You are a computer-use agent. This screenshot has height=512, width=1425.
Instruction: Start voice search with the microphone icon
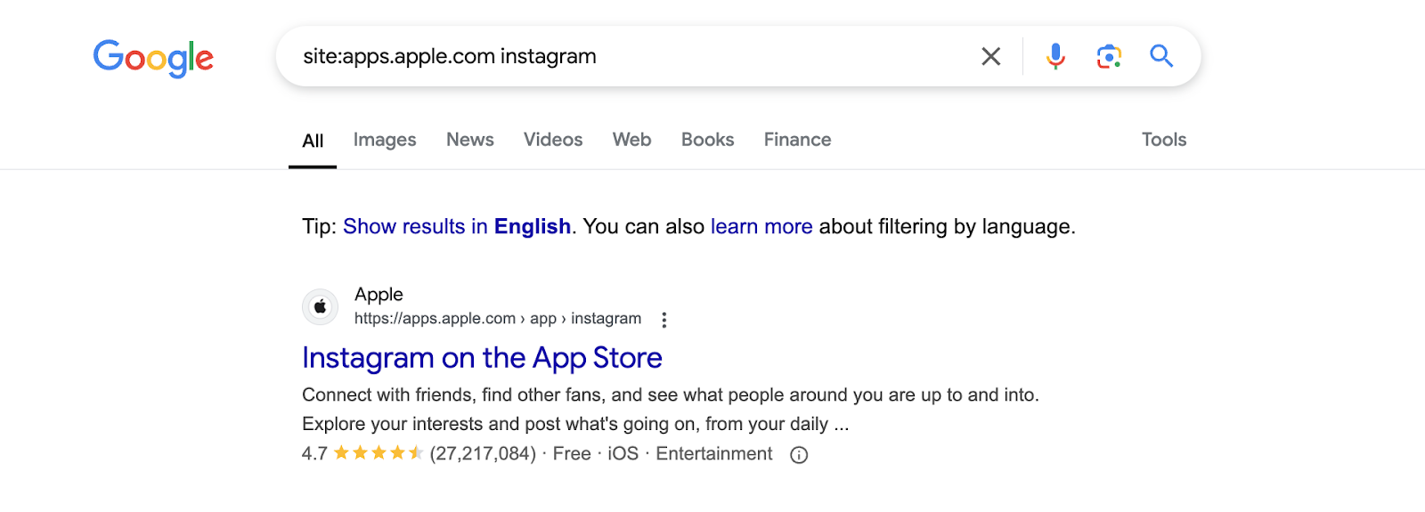(1055, 56)
